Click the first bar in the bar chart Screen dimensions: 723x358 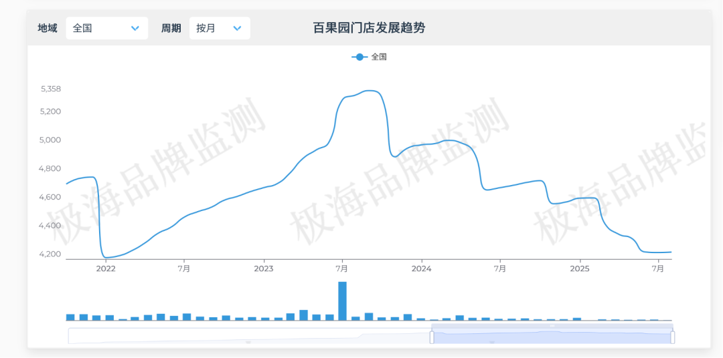pos(70,317)
